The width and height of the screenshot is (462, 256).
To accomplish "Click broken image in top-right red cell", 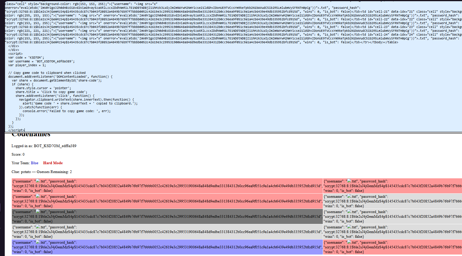I will tap(349, 181).
